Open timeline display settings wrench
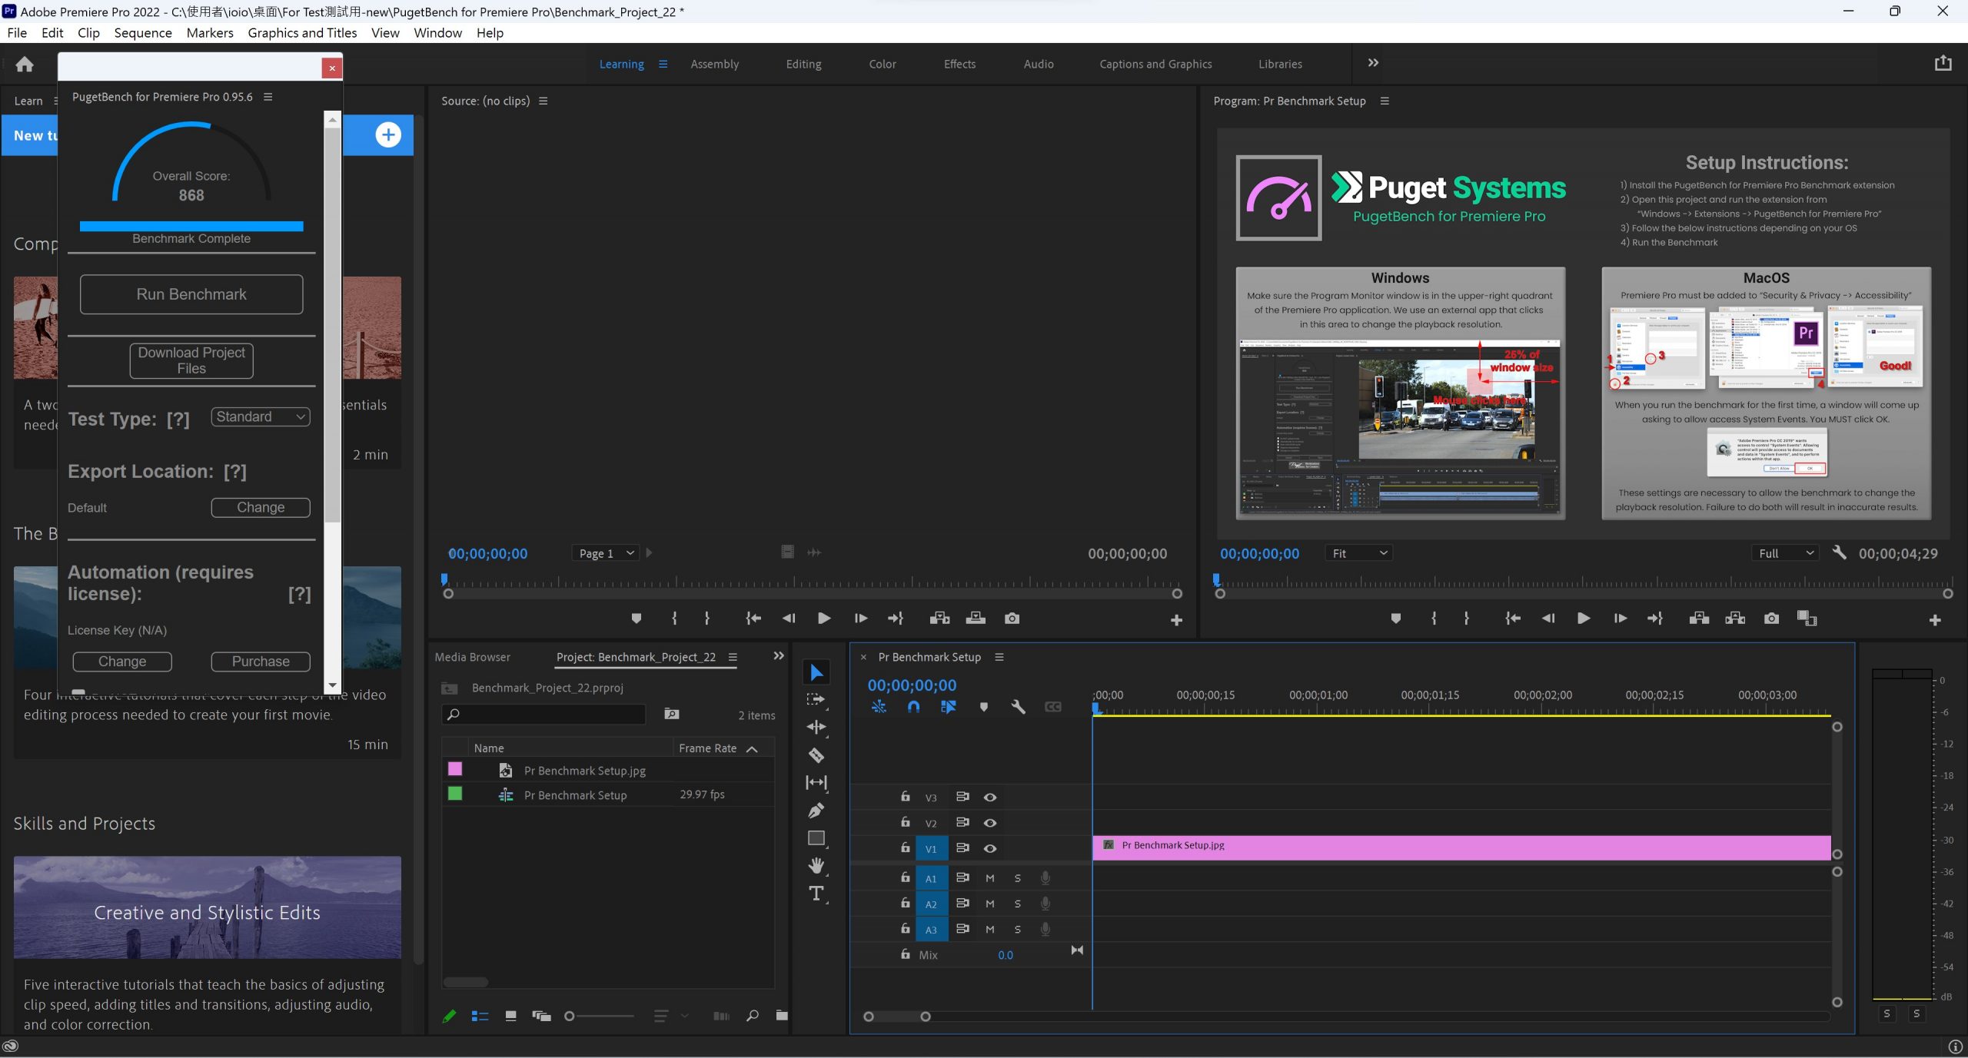 [1018, 707]
